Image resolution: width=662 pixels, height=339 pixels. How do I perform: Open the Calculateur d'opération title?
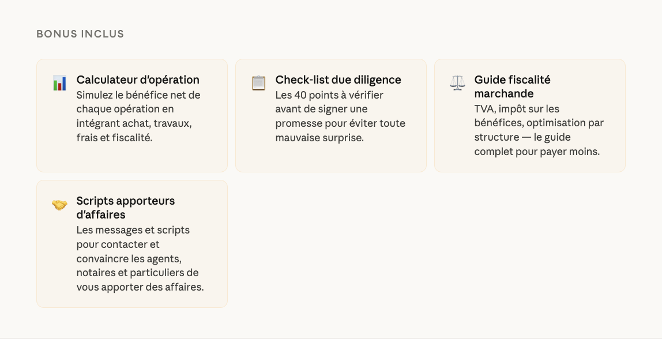[138, 80]
